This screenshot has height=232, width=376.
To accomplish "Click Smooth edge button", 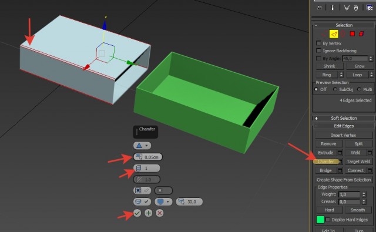I will 358,210.
